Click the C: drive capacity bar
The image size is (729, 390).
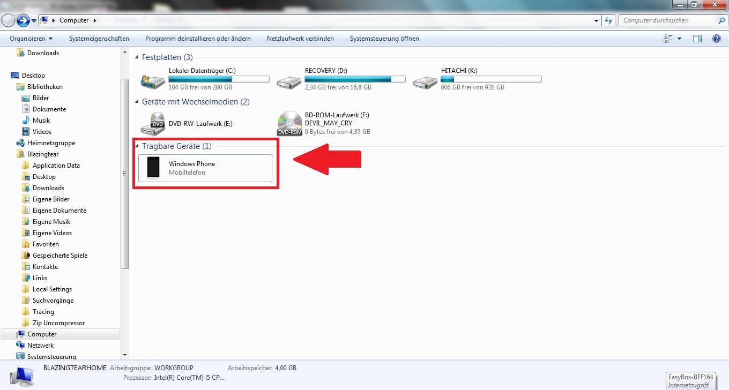tap(219, 79)
